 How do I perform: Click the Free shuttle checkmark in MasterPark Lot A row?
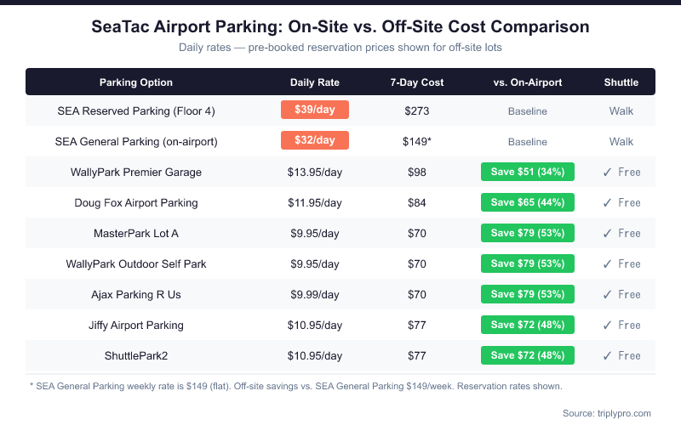pos(607,234)
